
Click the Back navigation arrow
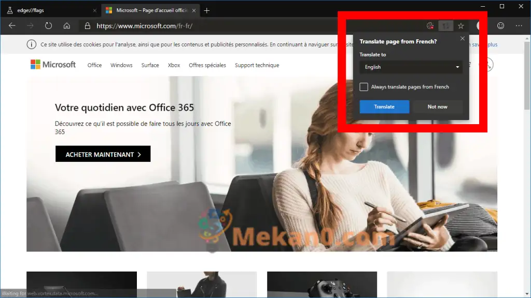point(12,25)
